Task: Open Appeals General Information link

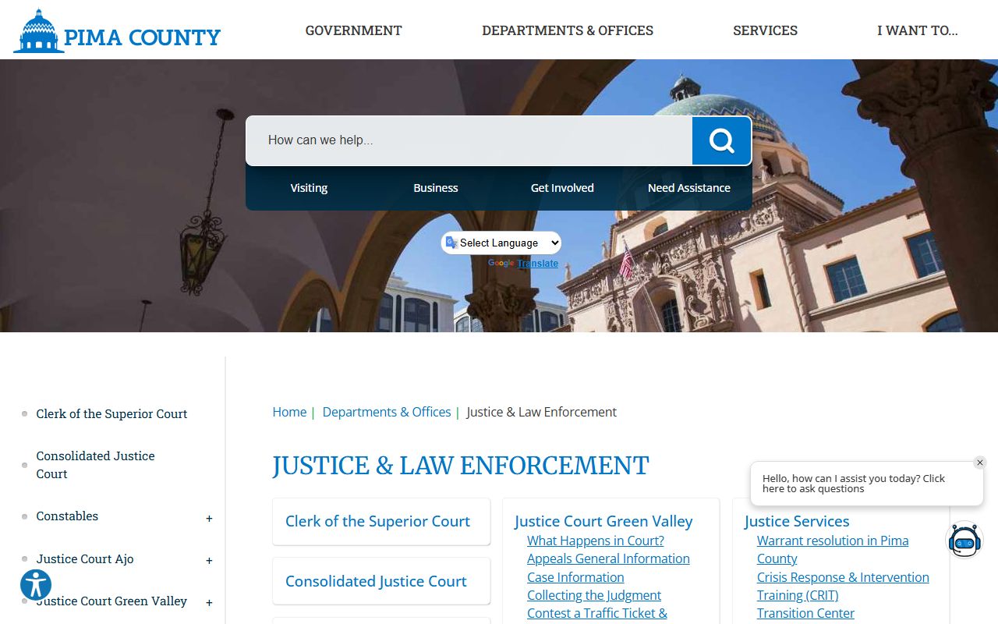Action: 608,558
